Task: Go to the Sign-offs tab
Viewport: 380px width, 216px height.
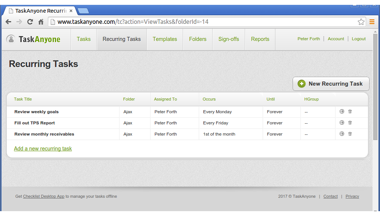Action: point(229,39)
